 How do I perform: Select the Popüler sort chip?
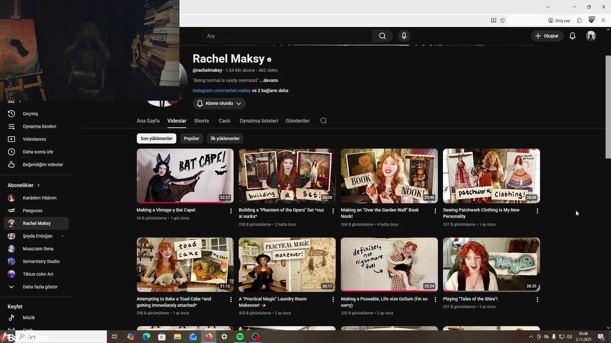pos(191,139)
